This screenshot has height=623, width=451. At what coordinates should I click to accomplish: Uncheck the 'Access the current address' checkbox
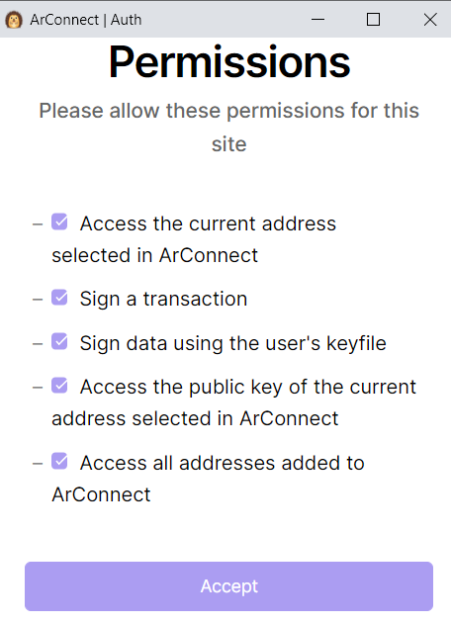(x=59, y=222)
